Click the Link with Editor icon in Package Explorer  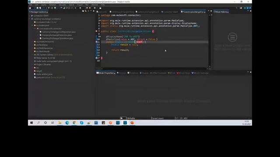pyautogui.click(x=86, y=11)
